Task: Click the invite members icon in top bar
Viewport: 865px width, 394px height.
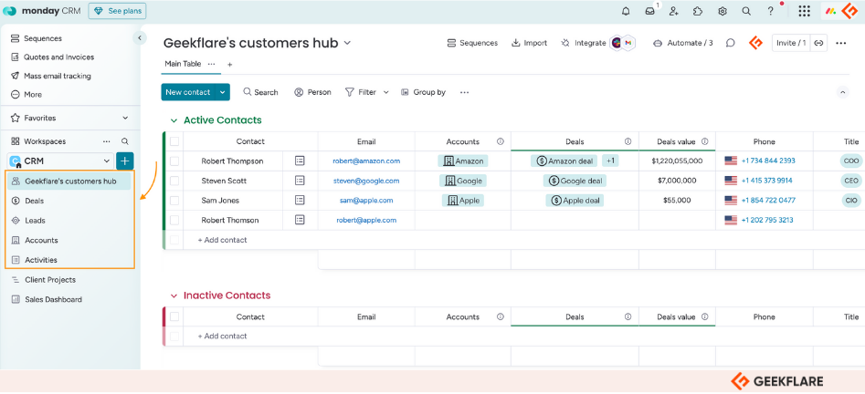Action: [x=673, y=11]
